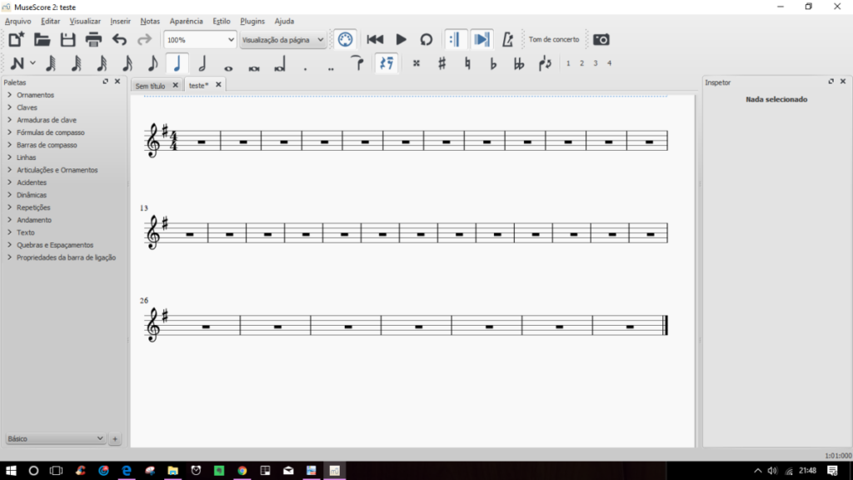Click the print score icon
The width and height of the screenshot is (853, 480).
pyautogui.click(x=93, y=39)
